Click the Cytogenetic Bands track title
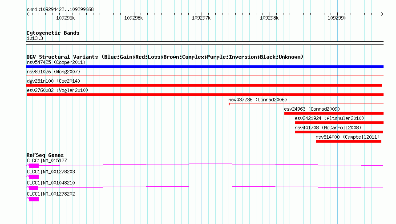The height and width of the screenshot is (224, 396). [x=53, y=33]
